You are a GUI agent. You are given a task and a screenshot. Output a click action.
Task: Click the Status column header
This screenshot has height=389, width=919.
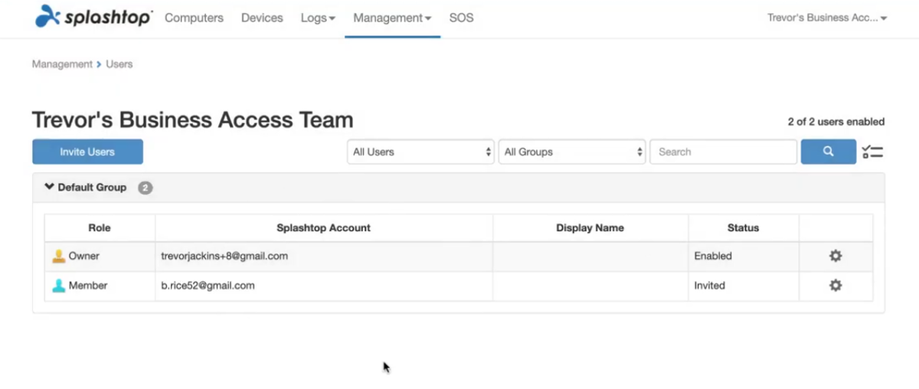(x=743, y=227)
